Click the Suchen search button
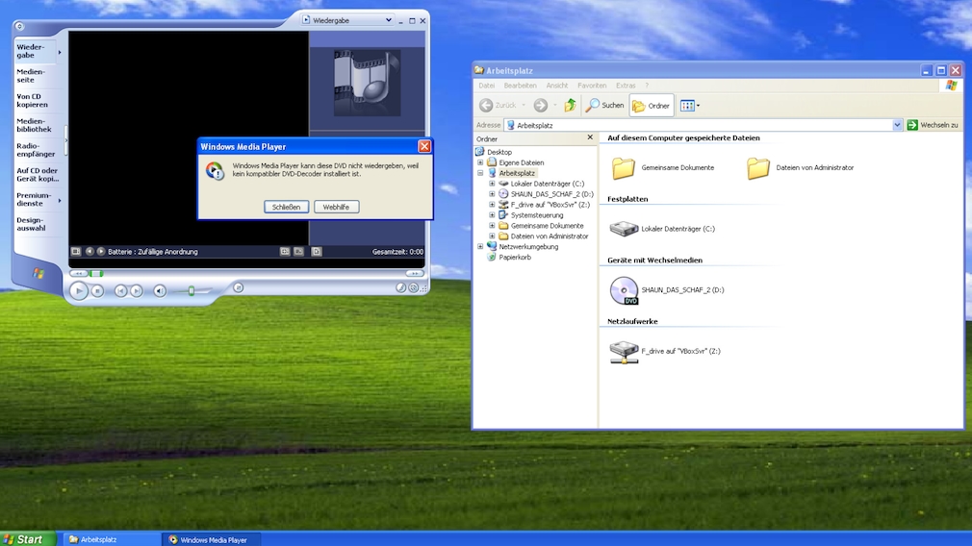Image resolution: width=972 pixels, height=546 pixels. tap(605, 105)
